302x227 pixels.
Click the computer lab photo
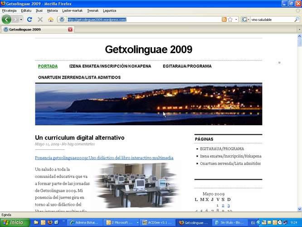(138, 186)
